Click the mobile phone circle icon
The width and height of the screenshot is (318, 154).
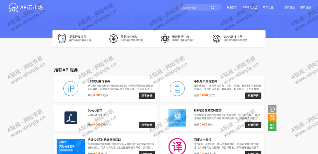click(177, 88)
